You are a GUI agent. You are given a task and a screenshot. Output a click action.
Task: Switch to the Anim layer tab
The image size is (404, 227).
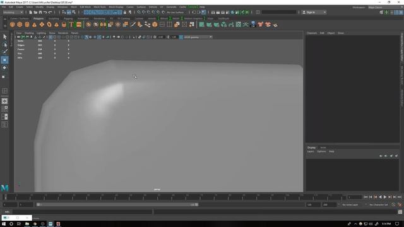pyautogui.click(x=323, y=148)
